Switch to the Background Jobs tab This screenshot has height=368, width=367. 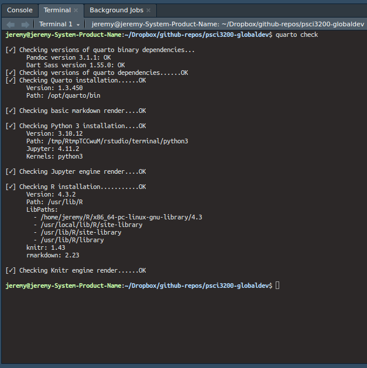[116, 10]
